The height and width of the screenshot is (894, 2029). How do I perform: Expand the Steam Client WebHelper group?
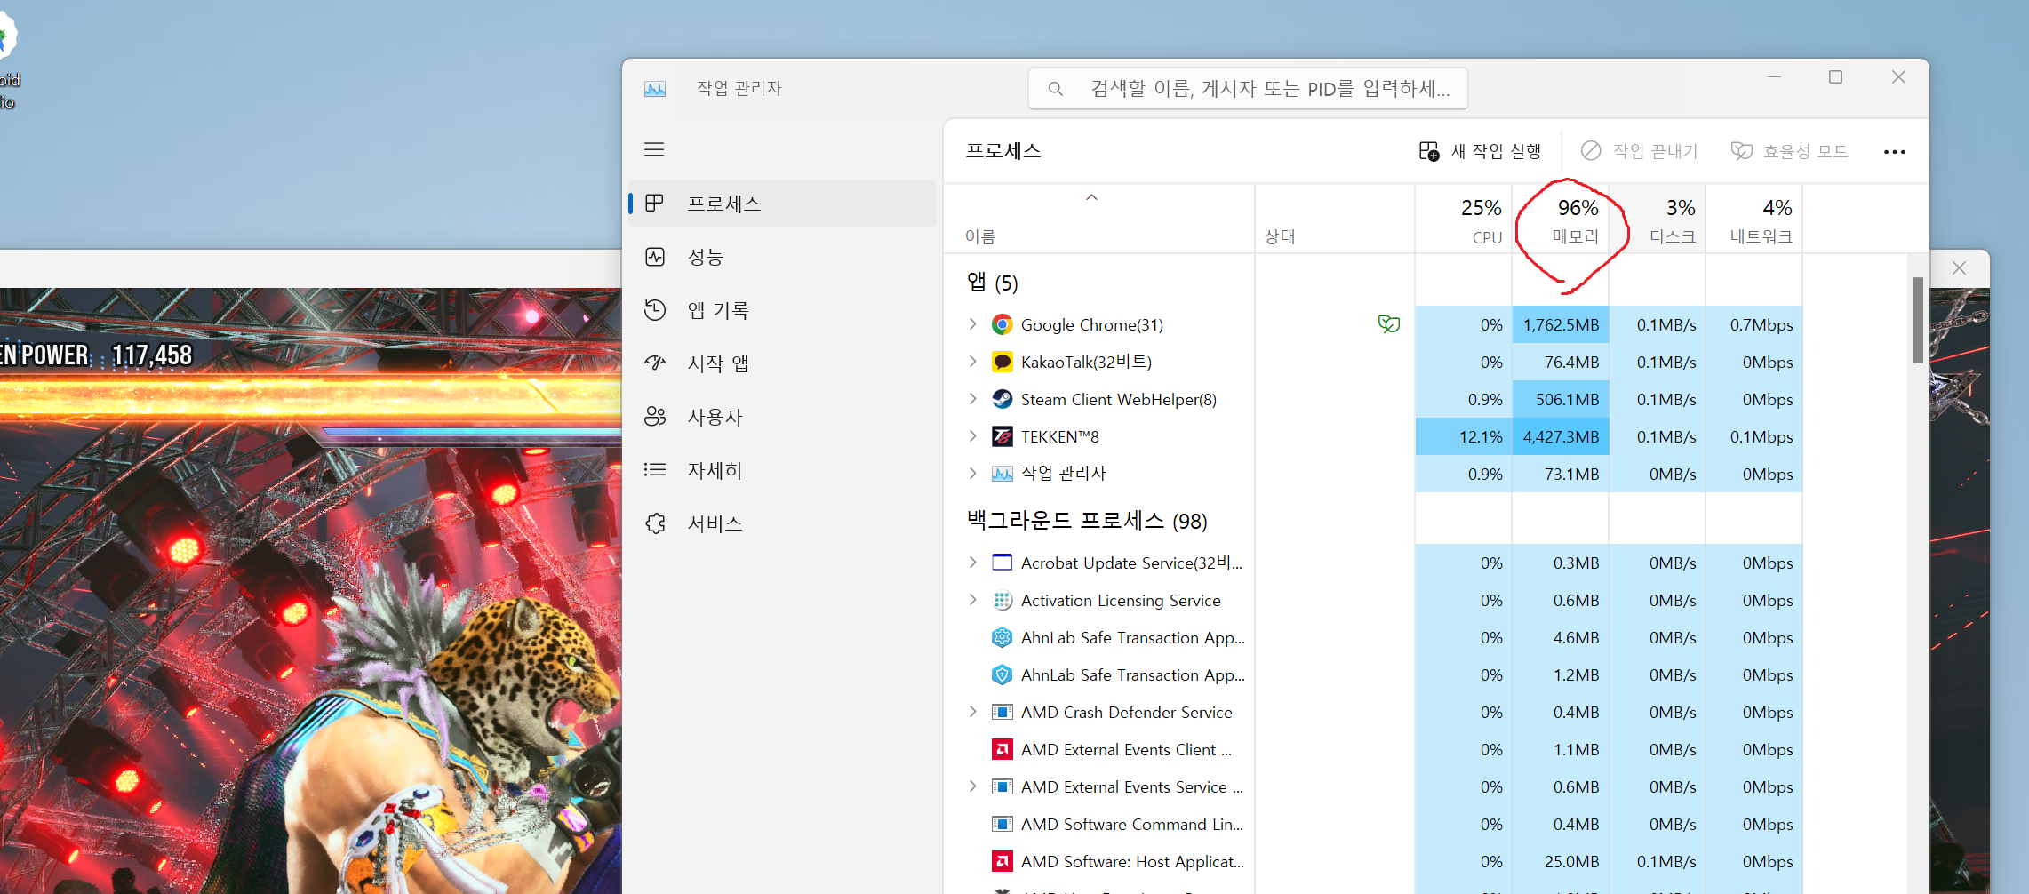972,399
